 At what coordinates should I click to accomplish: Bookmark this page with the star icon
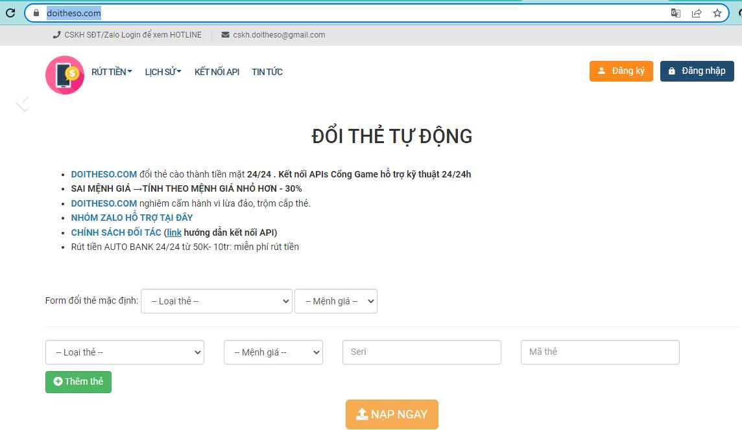click(717, 13)
